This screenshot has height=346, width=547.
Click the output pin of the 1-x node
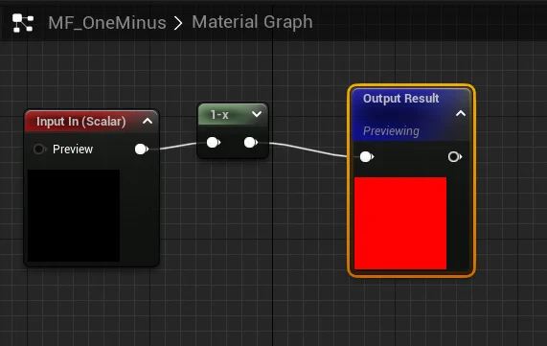[x=251, y=143]
